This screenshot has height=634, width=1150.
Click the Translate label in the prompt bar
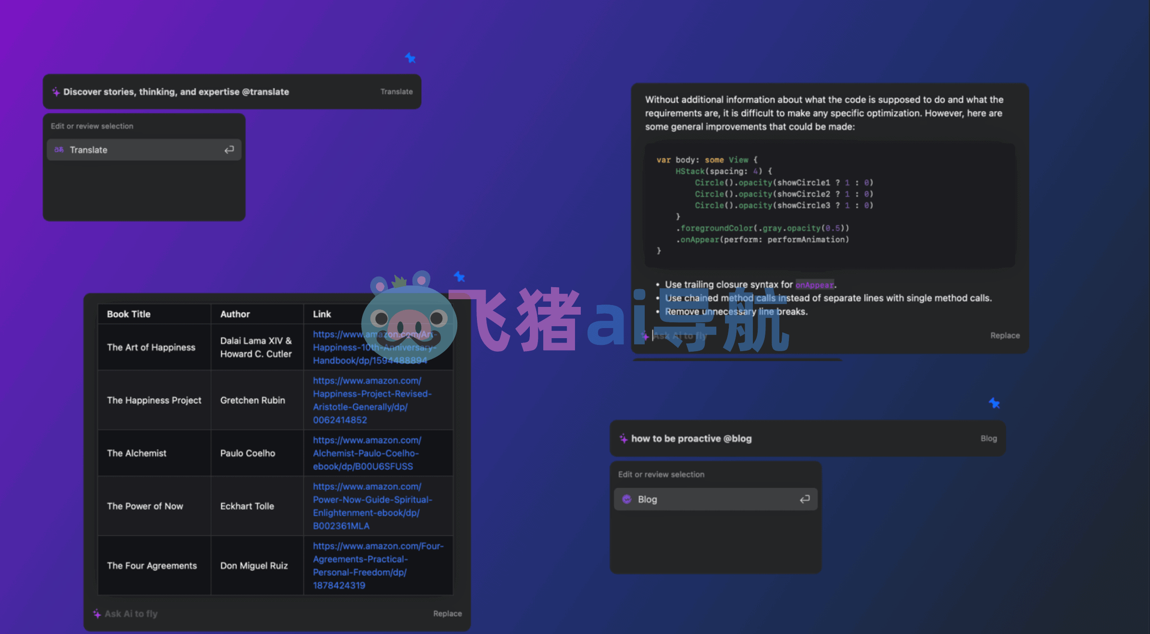pos(397,92)
